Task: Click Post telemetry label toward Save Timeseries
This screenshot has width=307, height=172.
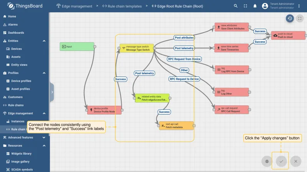Action: pyautogui.click(x=184, y=48)
